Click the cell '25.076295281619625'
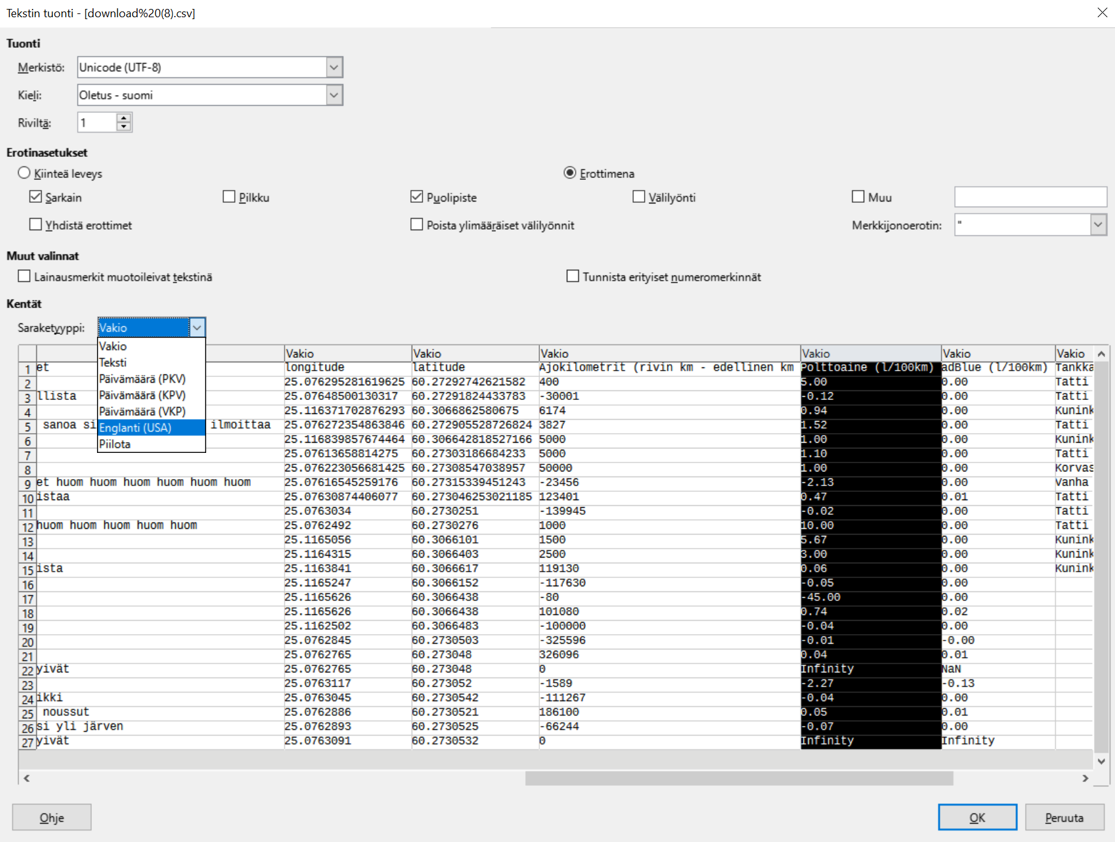This screenshot has height=842, width=1115. 348,382
